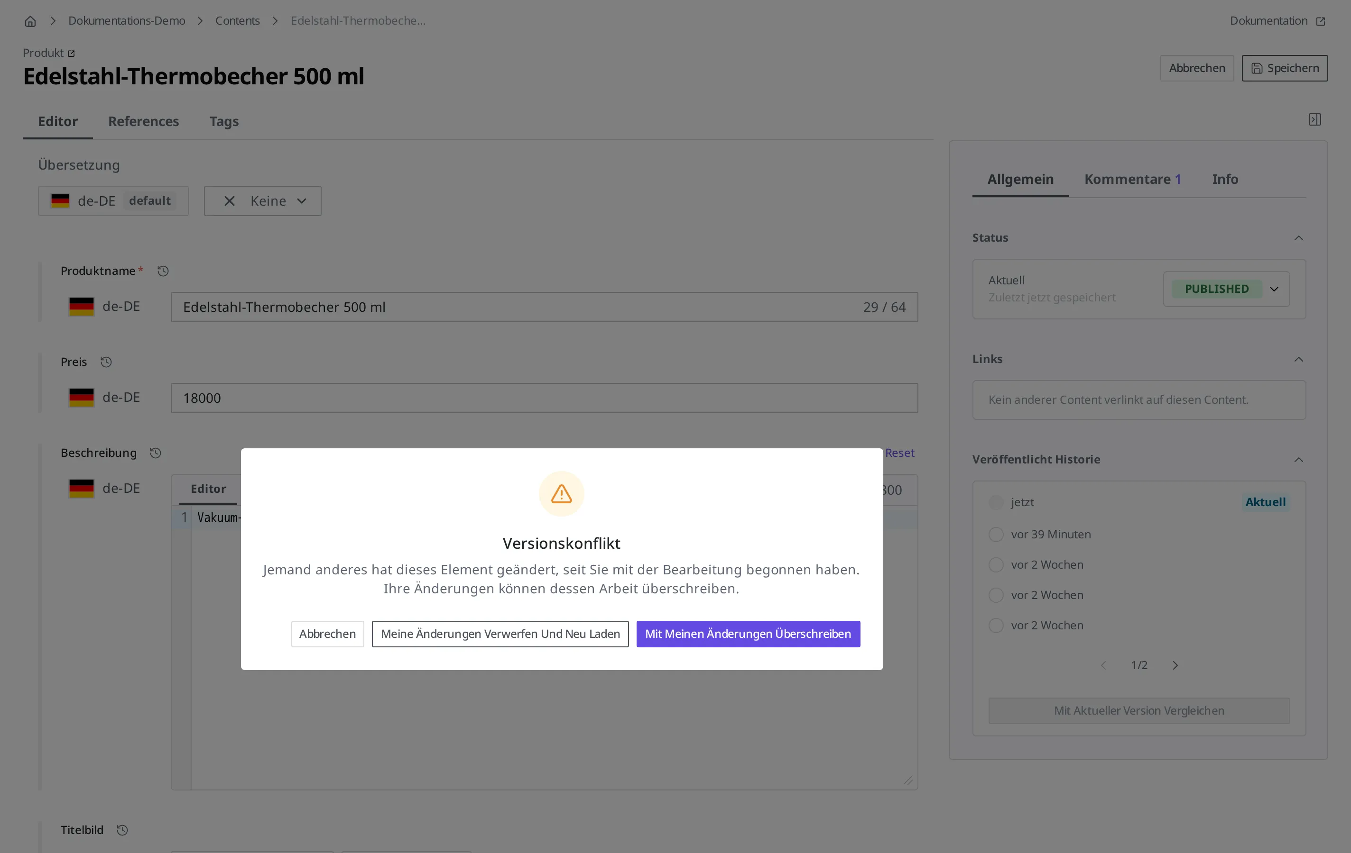Click the history icon next to Produktname
1351x853 pixels.
(163, 271)
